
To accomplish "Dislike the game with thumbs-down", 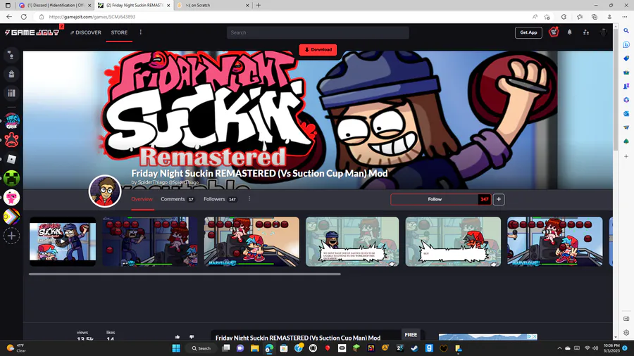I will (x=192, y=336).
